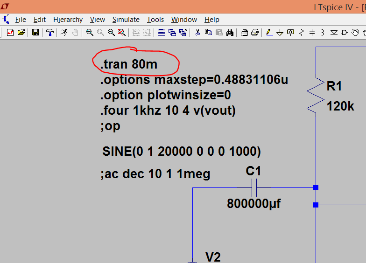Click the Halt simulation hand icon
The height and width of the screenshot is (263, 366).
click(75, 33)
